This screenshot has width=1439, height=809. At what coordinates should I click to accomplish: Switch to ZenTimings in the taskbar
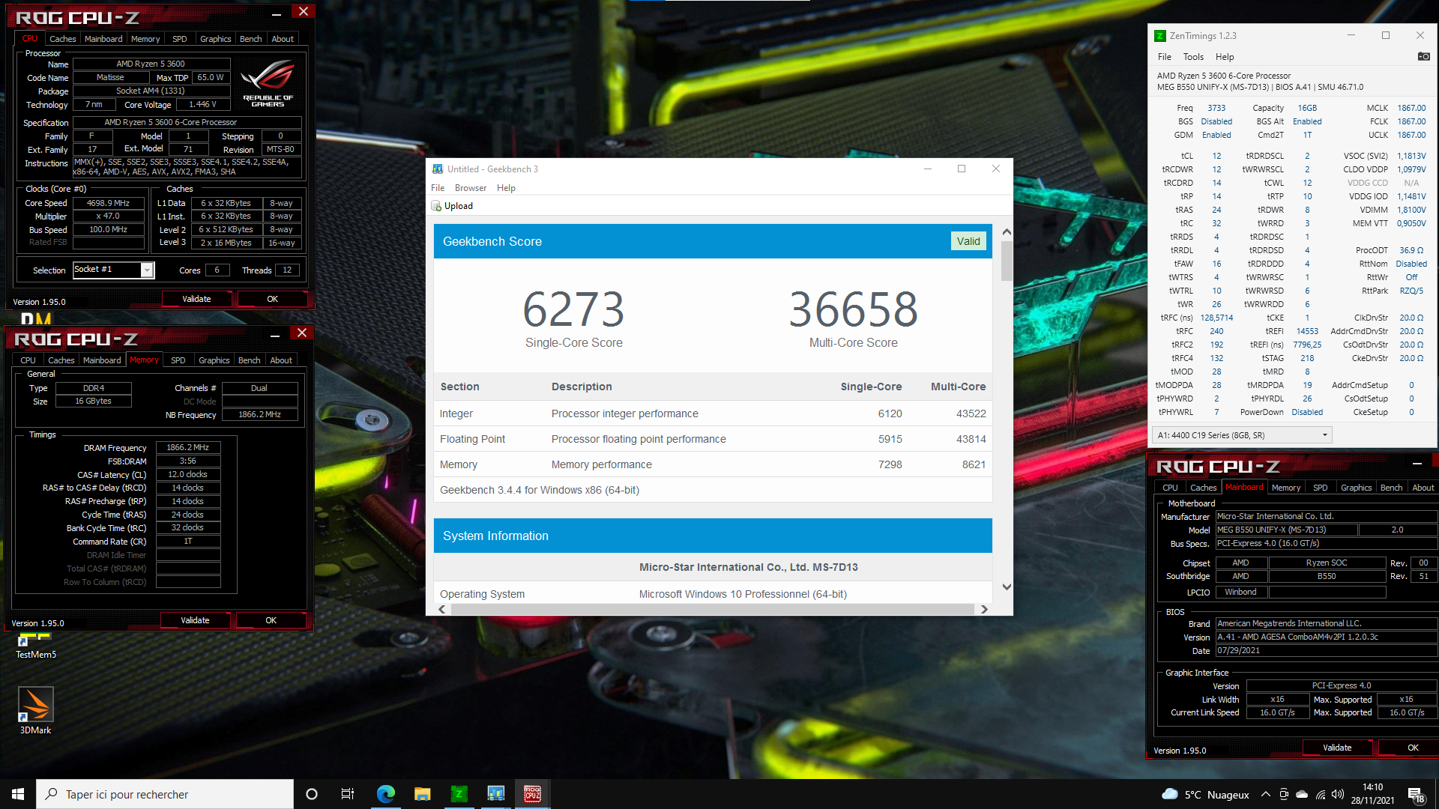459,794
